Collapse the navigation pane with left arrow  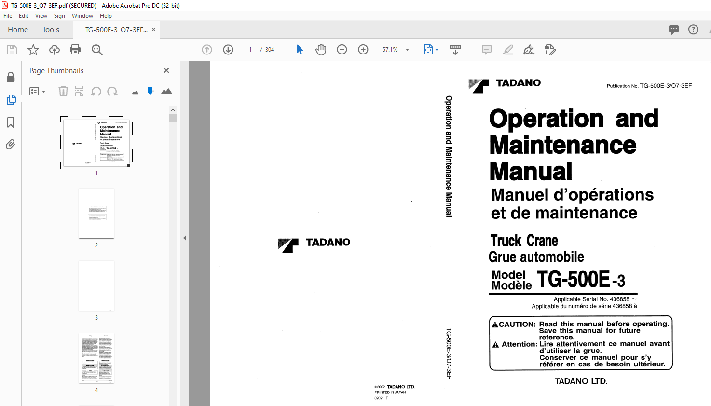(185, 238)
